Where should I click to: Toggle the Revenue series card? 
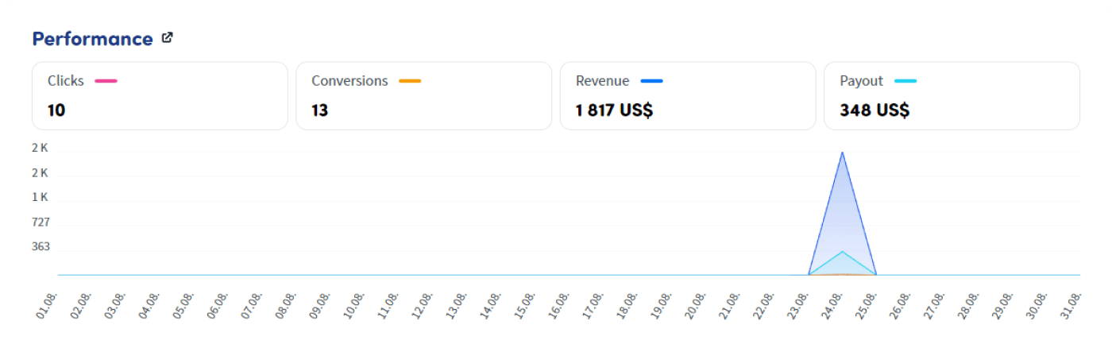687,95
